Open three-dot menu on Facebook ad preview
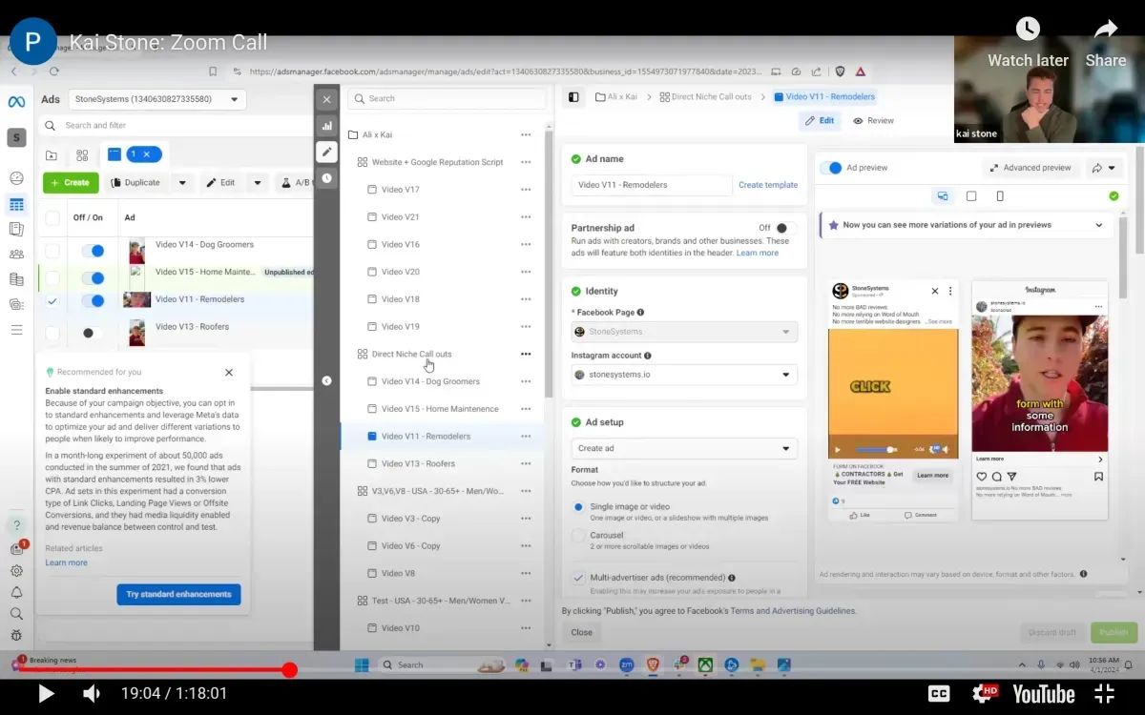The image size is (1145, 715). (x=950, y=291)
